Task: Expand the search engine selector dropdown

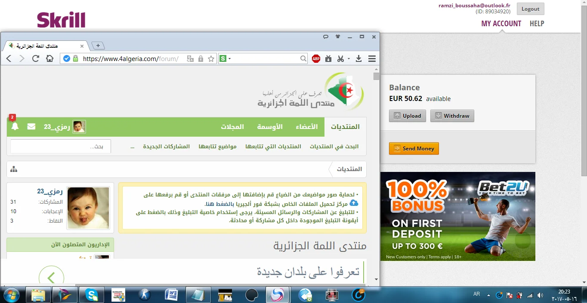Action: 230,58
